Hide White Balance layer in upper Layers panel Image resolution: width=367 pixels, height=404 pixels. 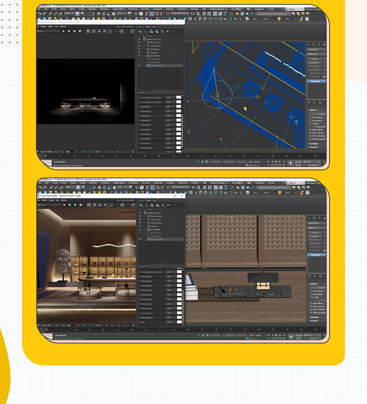click(139, 49)
